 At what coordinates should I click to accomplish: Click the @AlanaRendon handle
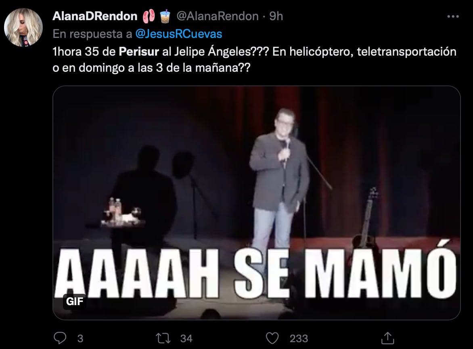point(217,16)
